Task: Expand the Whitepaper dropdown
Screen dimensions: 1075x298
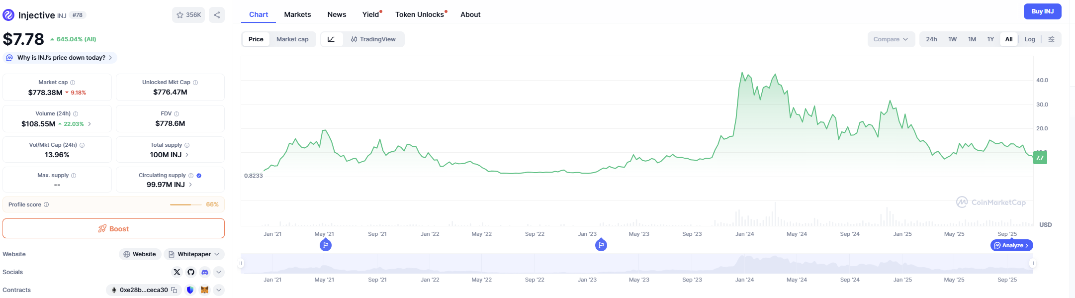Action: [194, 254]
